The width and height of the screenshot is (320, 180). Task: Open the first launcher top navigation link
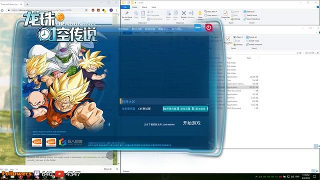[123, 29]
